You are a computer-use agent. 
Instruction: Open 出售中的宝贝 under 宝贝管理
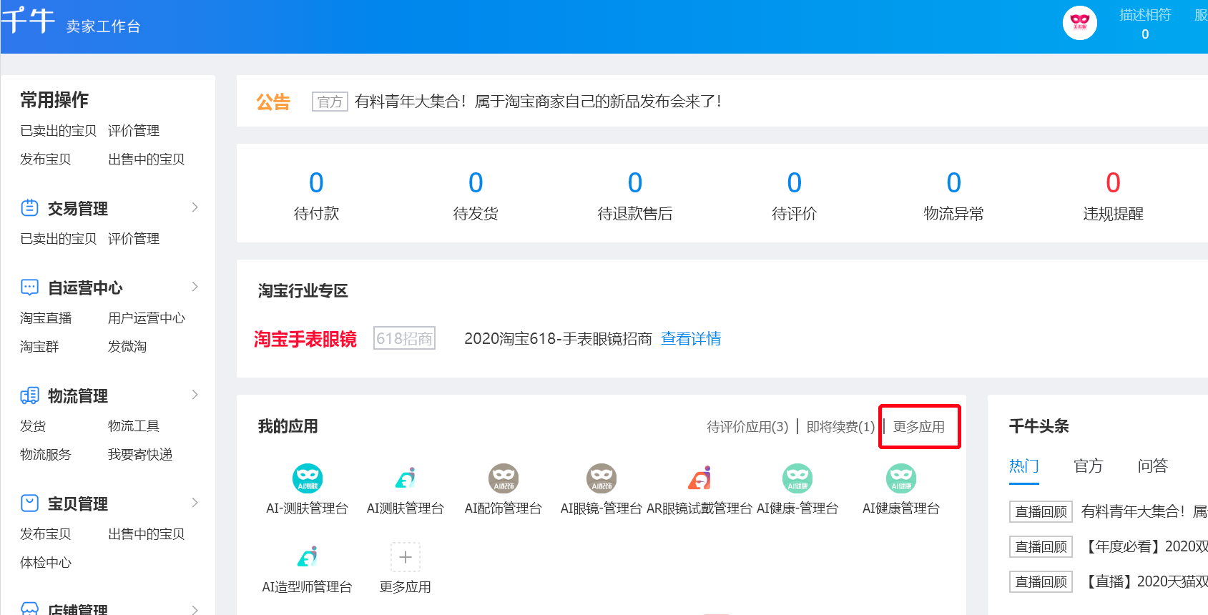pyautogui.click(x=147, y=534)
